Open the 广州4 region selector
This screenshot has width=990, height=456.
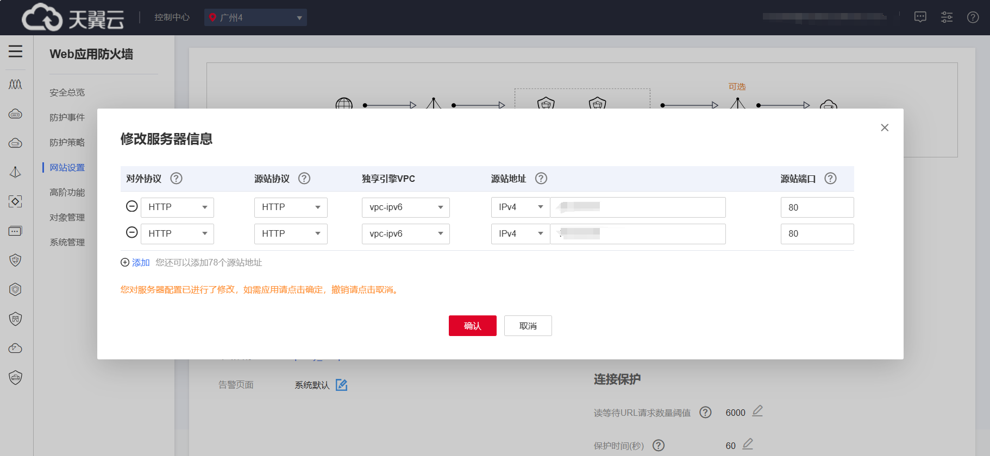255,17
